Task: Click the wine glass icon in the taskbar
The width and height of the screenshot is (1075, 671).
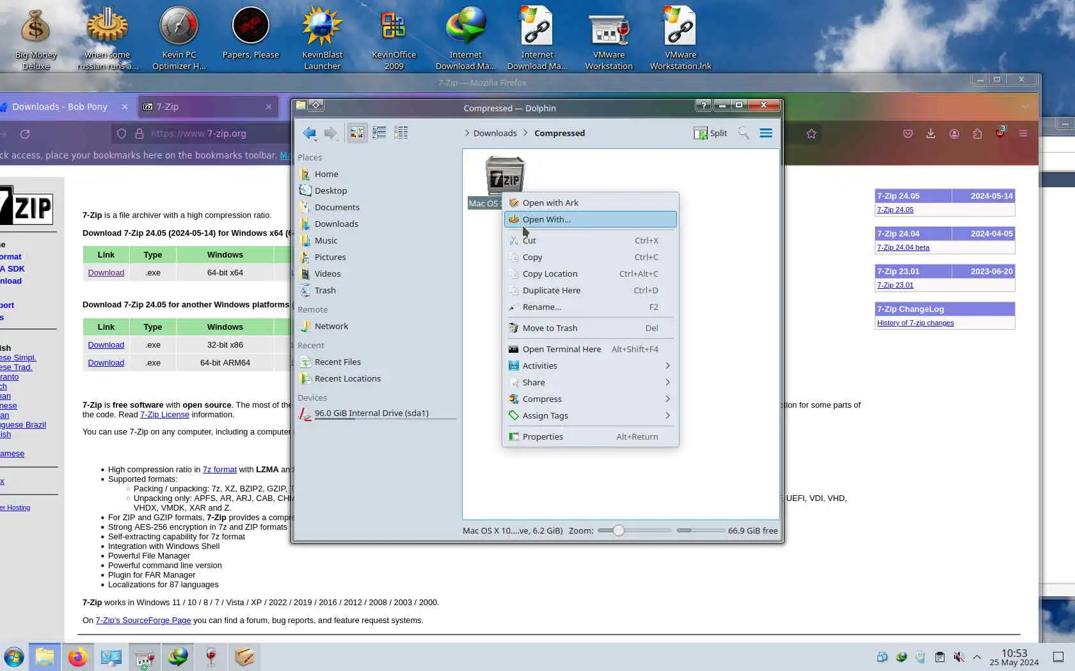Action: (211, 657)
